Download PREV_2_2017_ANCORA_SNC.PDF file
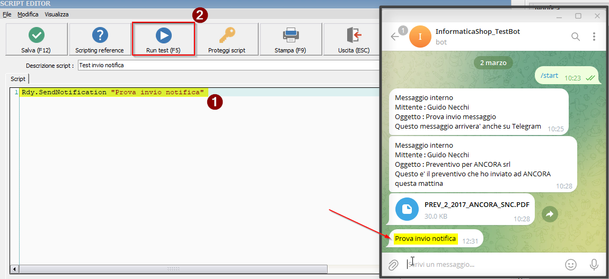Viewport: 609px width, 279px height. 407,210
